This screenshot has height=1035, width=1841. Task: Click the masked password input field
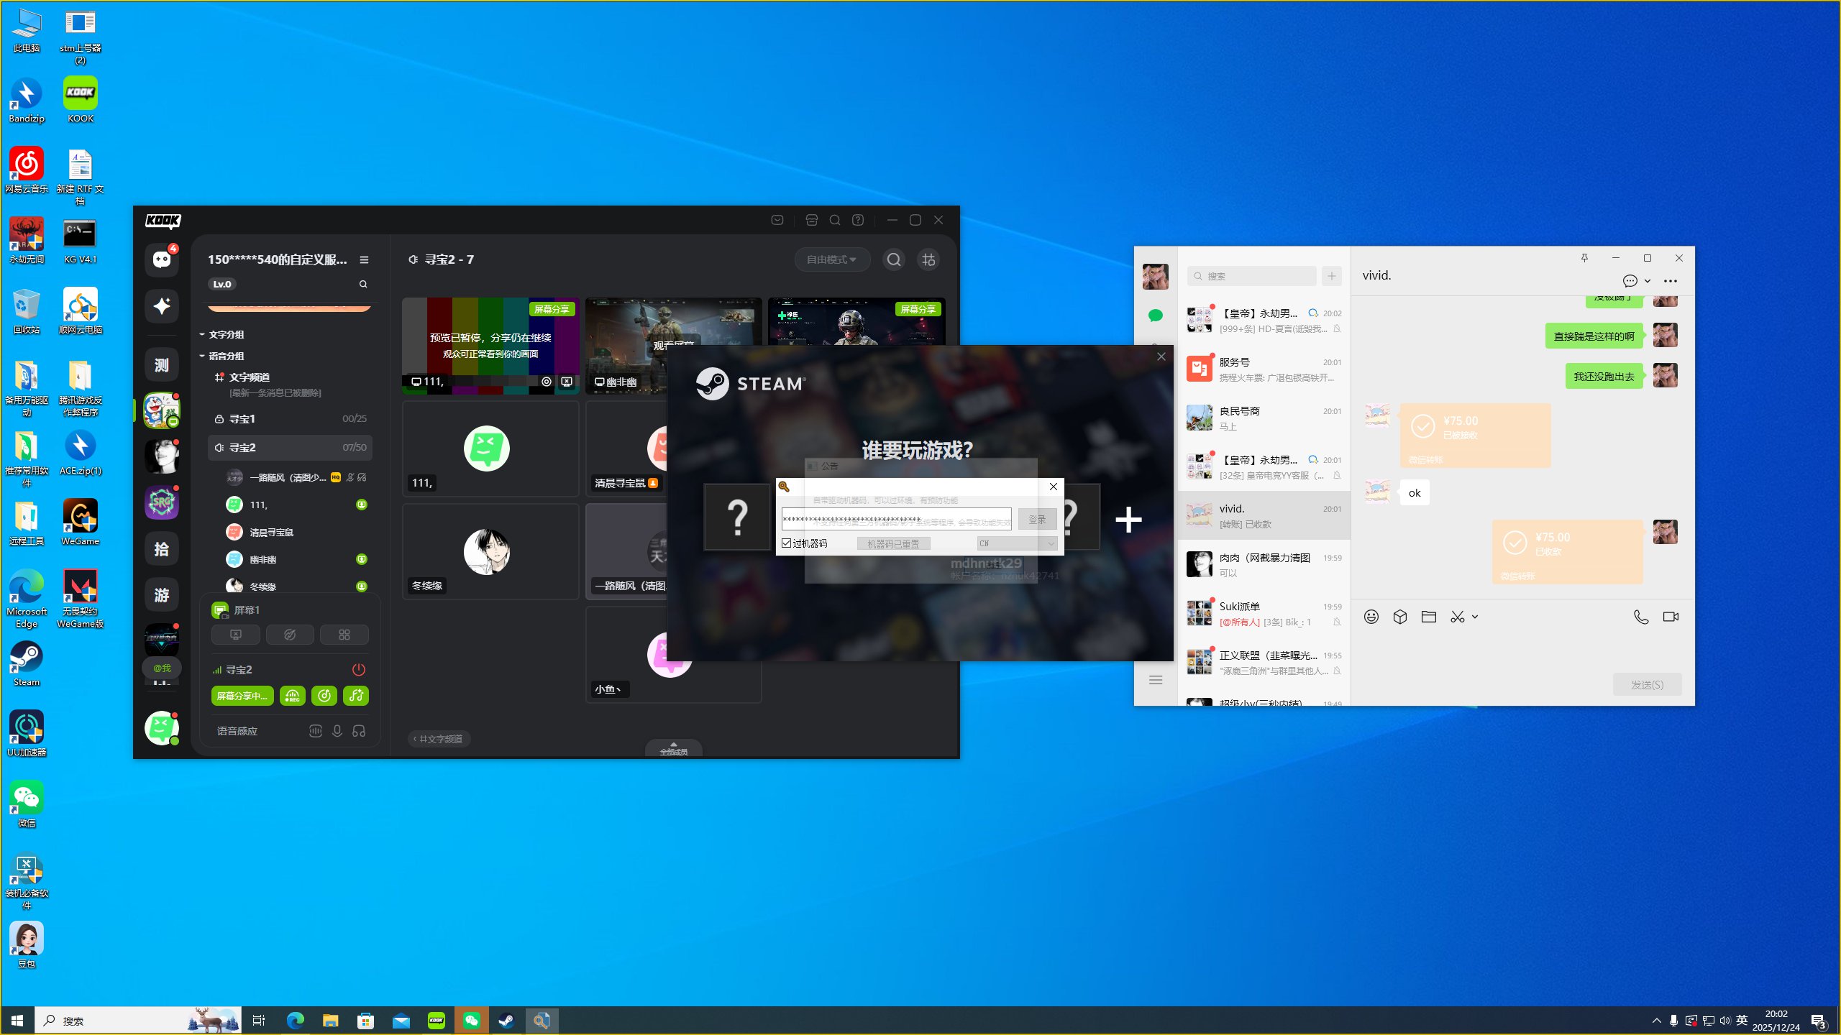[x=895, y=519]
